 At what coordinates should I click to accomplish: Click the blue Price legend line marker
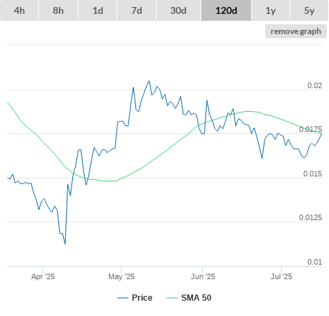point(123,298)
